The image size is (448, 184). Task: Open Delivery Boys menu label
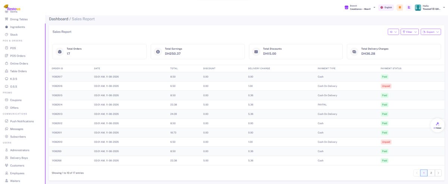(19, 158)
